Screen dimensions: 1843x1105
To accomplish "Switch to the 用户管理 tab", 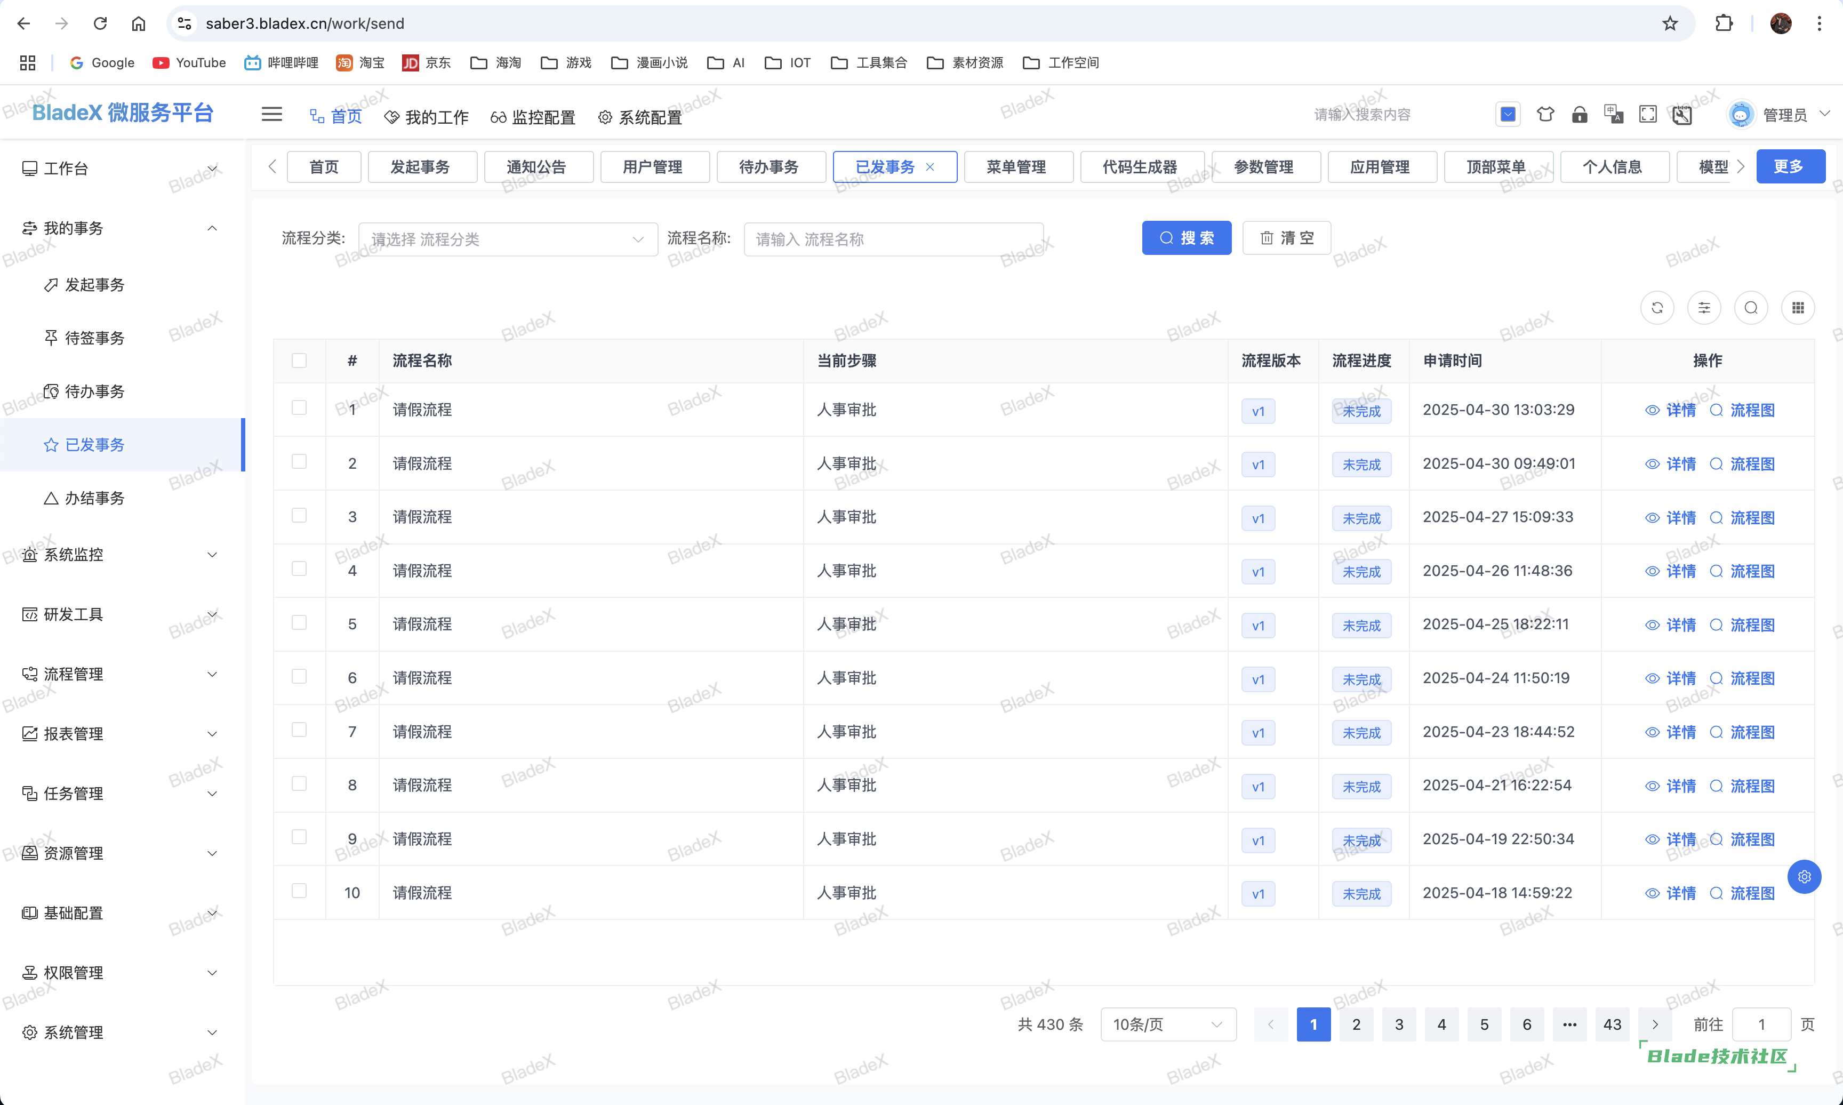I will 654,167.
